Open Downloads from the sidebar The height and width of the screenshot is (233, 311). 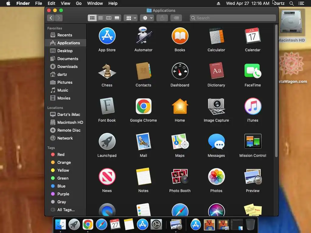pos(66,67)
